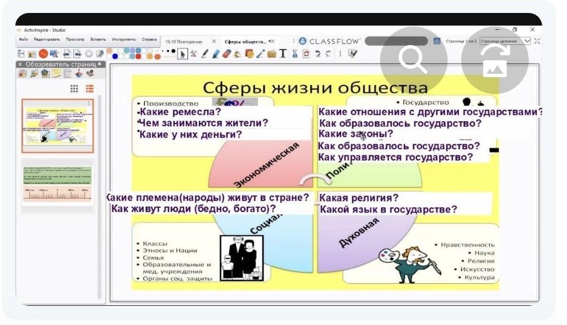Open the Вставить menu
Image resolution: width=567 pixels, height=325 pixels.
[x=98, y=39]
